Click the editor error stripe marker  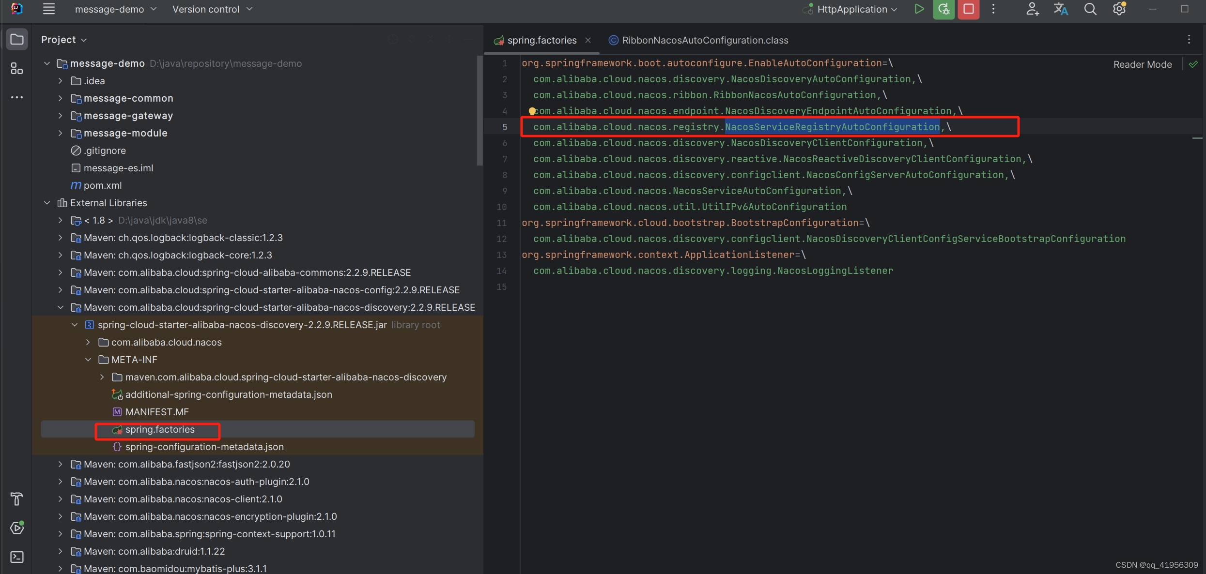click(1197, 138)
